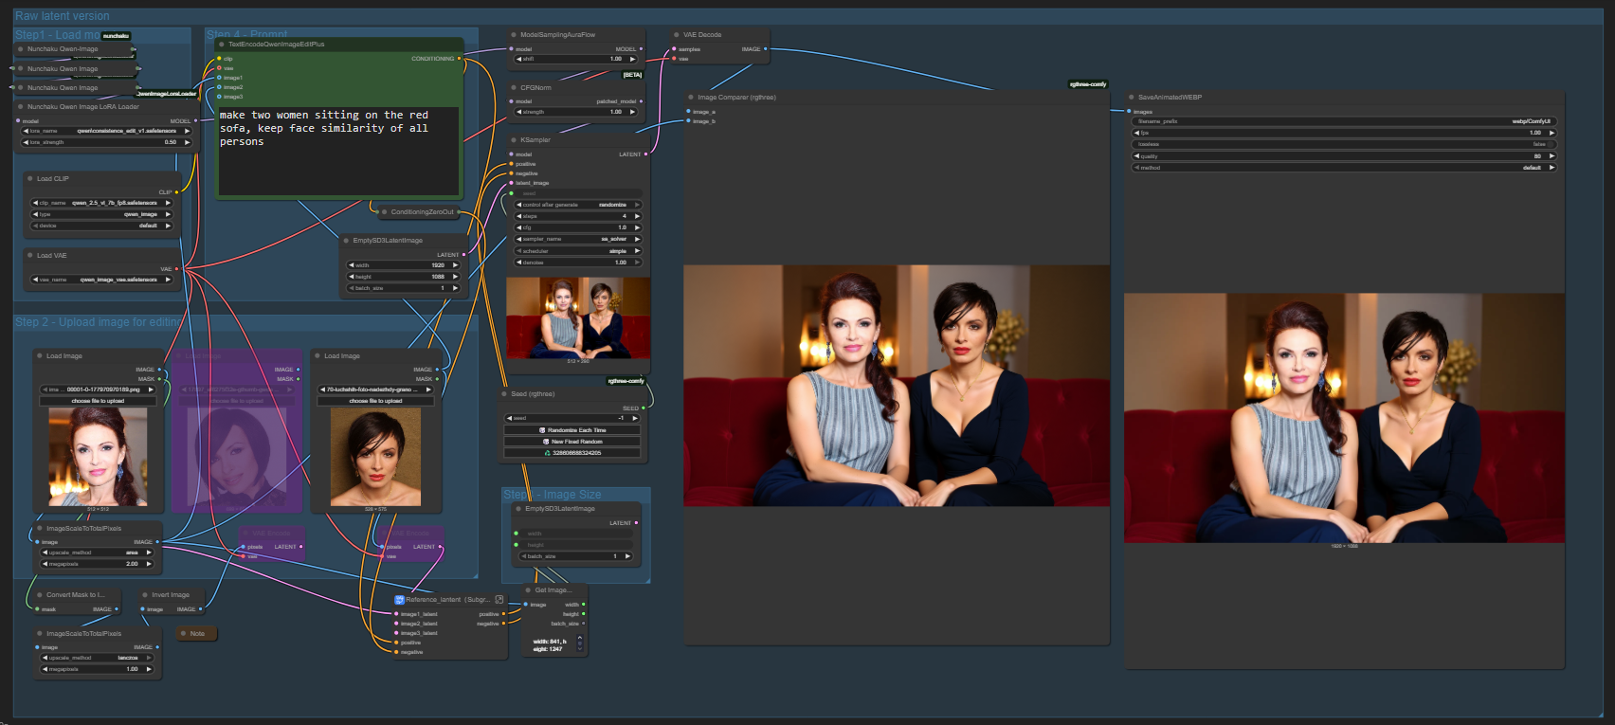Collapse the Seed (rgthree) node dot

coord(503,393)
